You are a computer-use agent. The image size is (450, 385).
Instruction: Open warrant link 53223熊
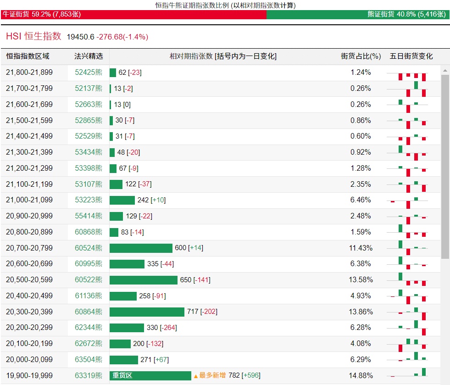tap(89, 200)
